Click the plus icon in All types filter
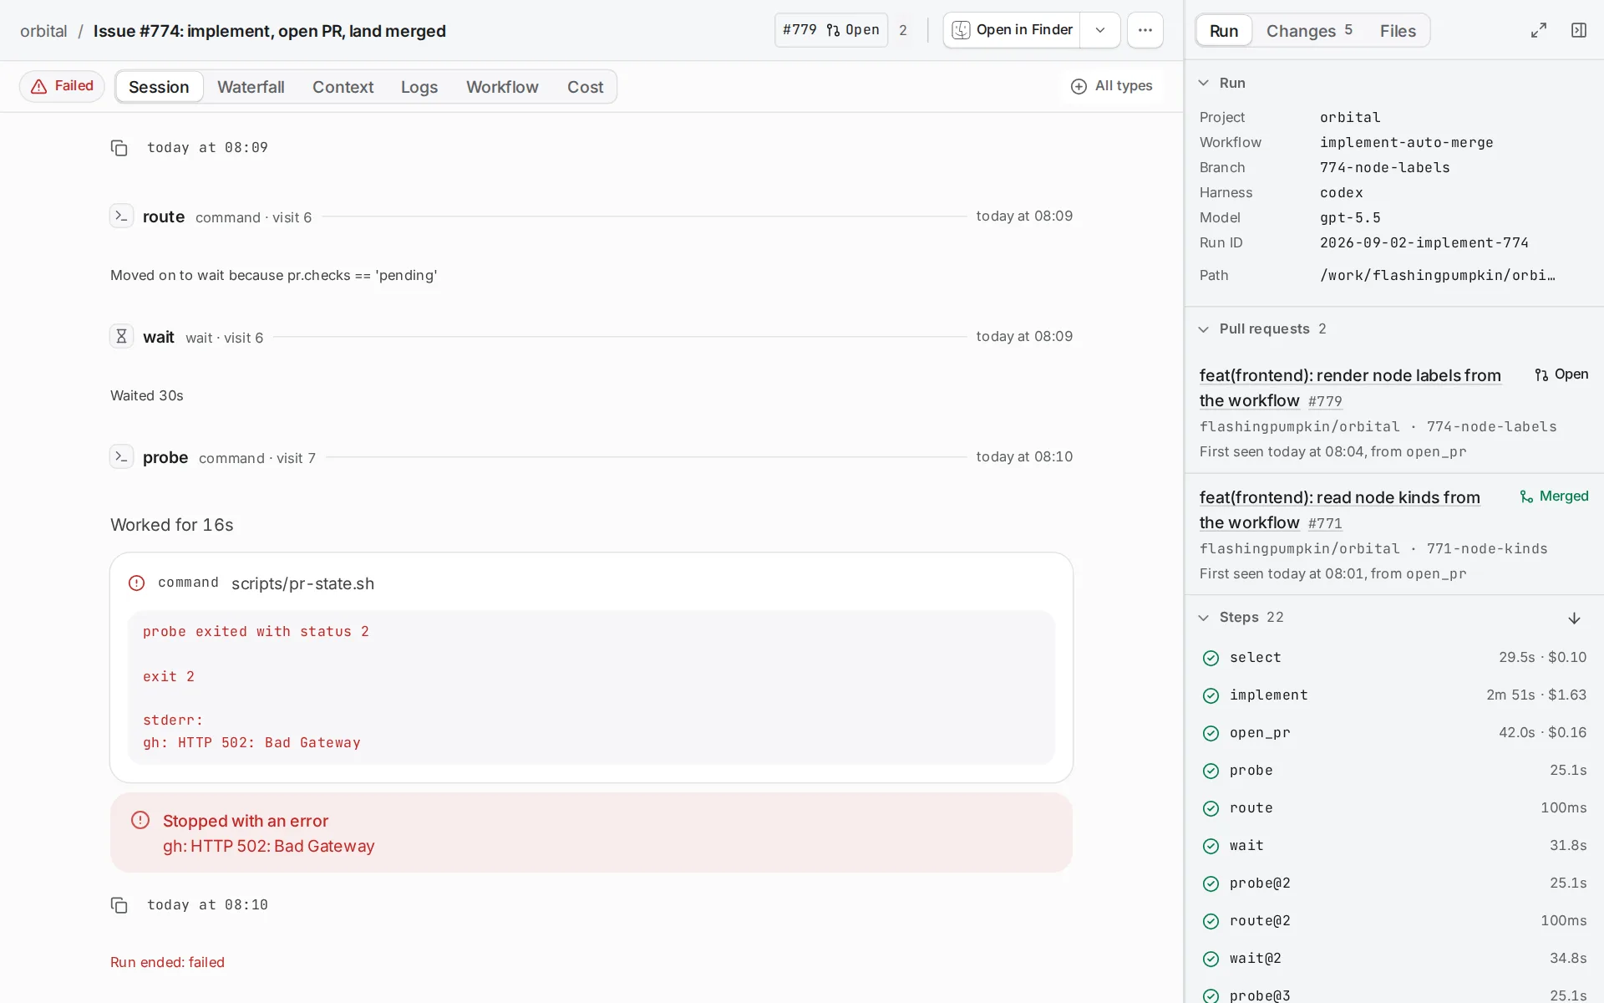This screenshot has width=1604, height=1003. (x=1079, y=86)
